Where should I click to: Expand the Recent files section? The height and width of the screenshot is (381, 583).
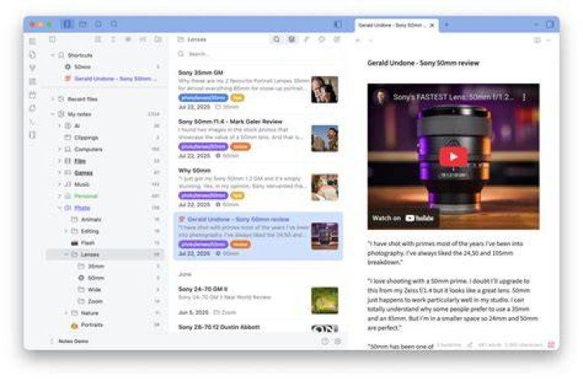point(53,99)
